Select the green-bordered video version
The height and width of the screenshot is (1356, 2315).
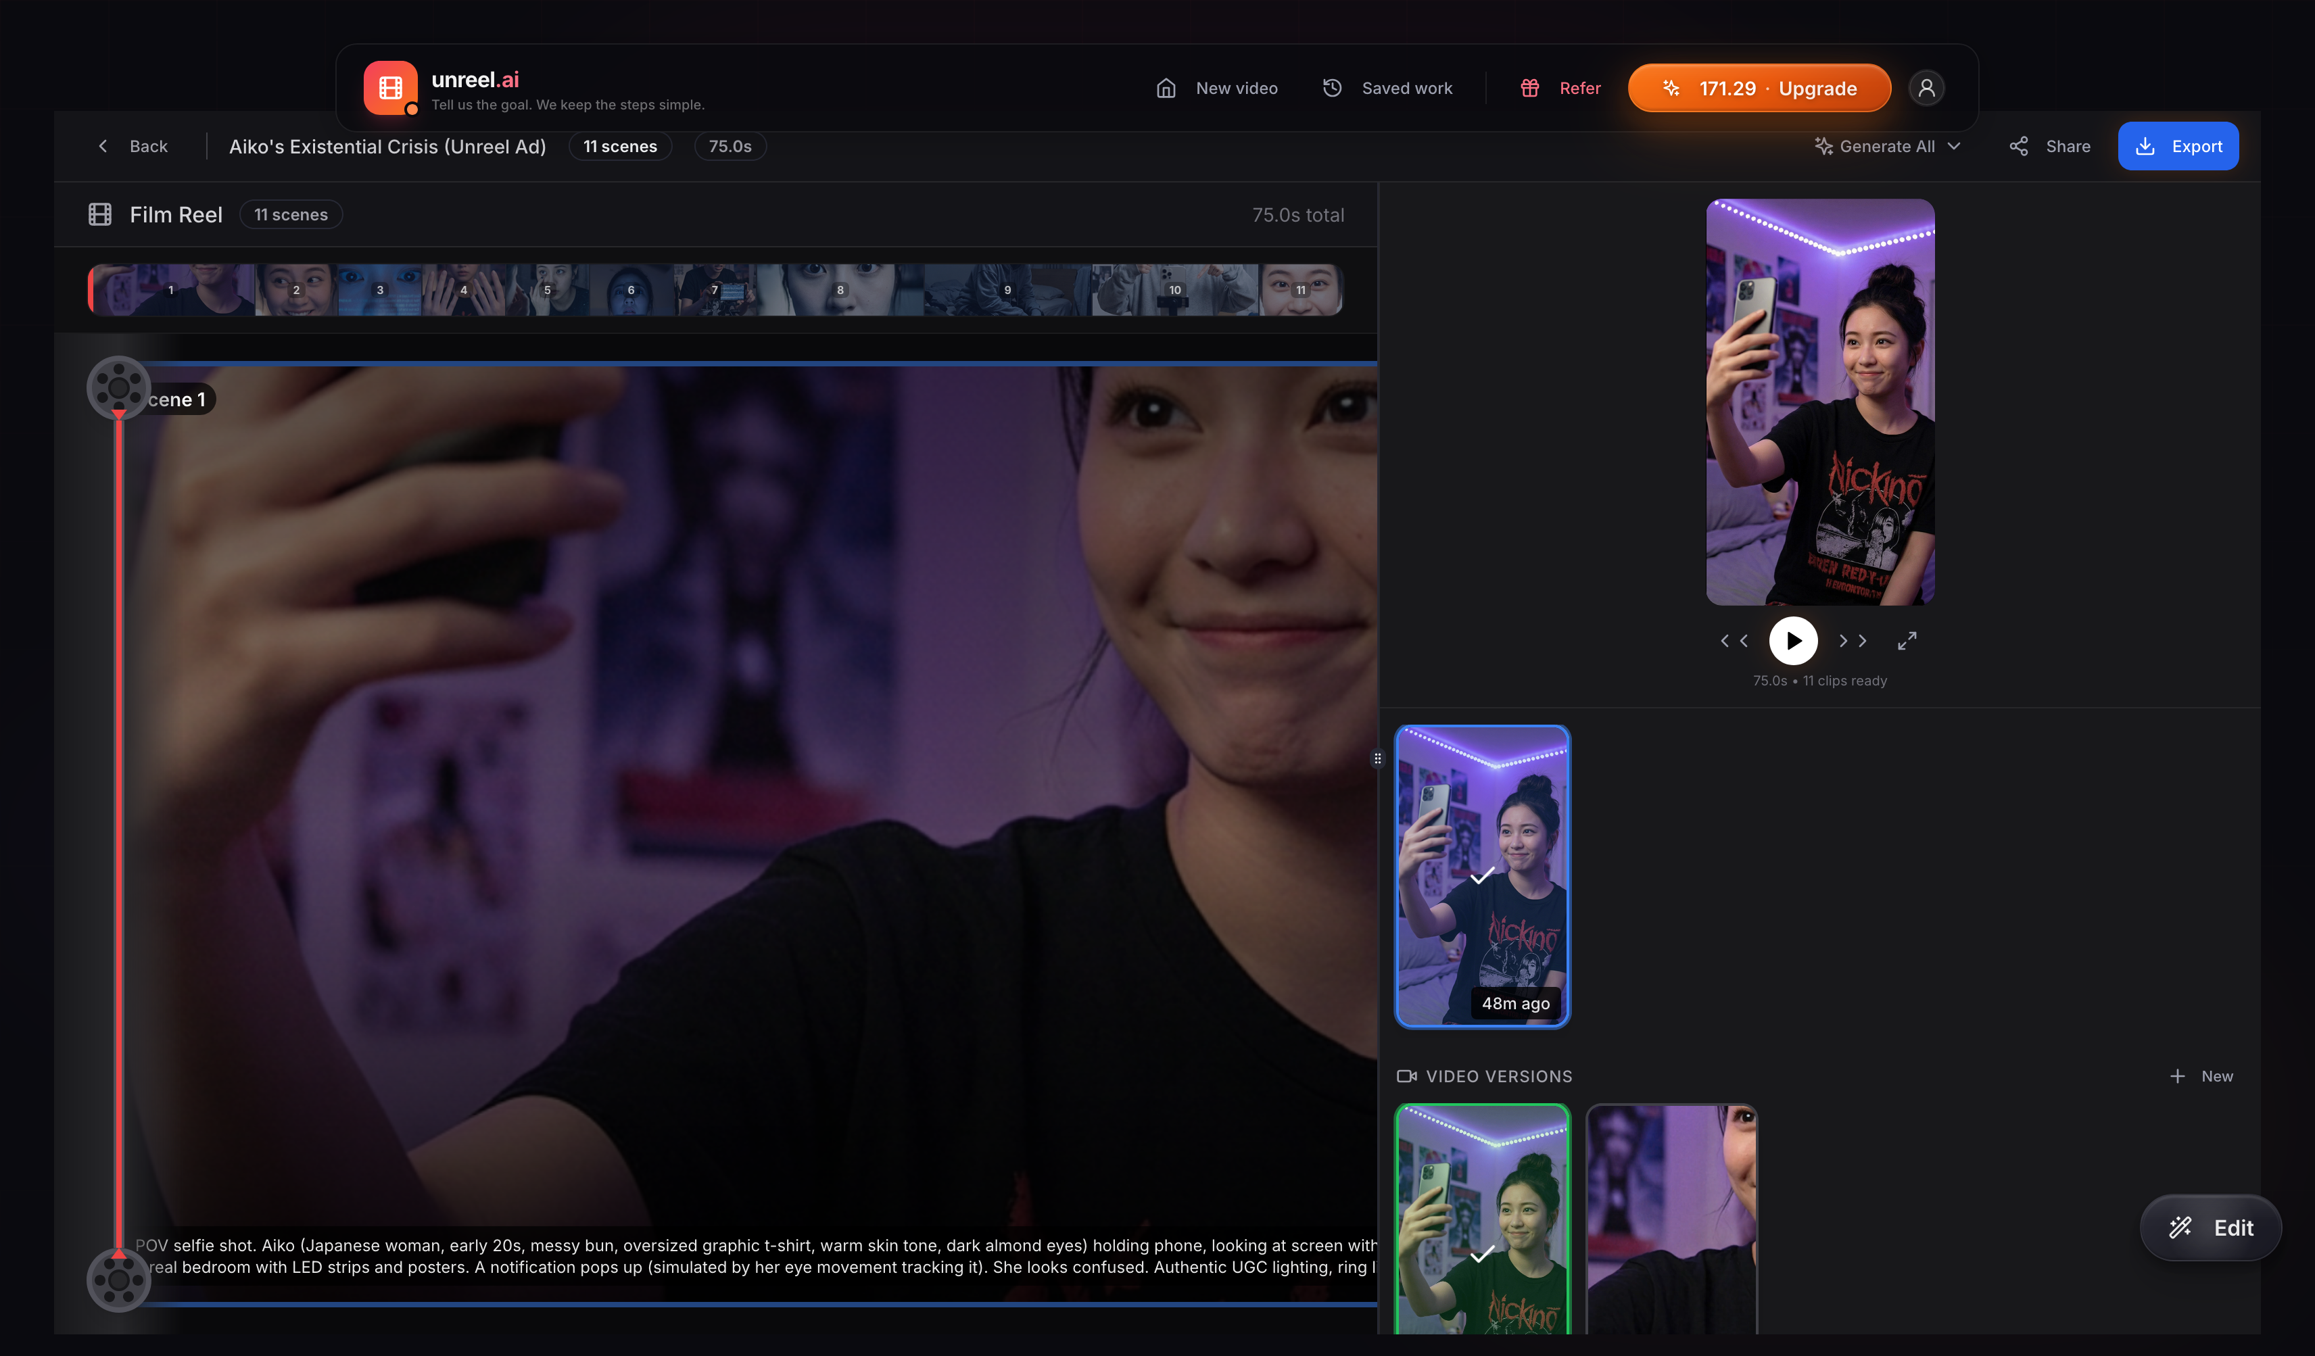pos(1482,1217)
